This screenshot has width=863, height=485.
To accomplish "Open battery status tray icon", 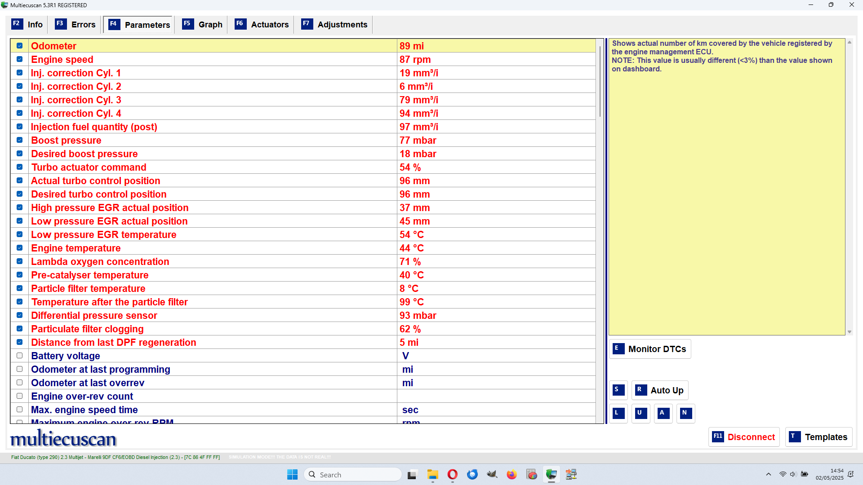I will pos(805,474).
